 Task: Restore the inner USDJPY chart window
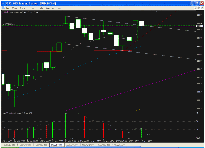199,8
